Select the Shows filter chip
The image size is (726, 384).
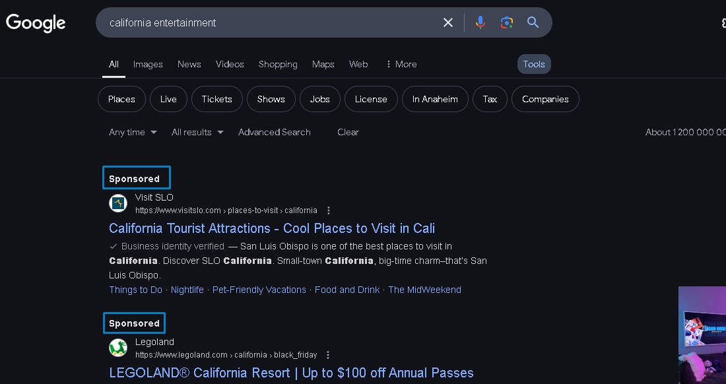pos(271,99)
